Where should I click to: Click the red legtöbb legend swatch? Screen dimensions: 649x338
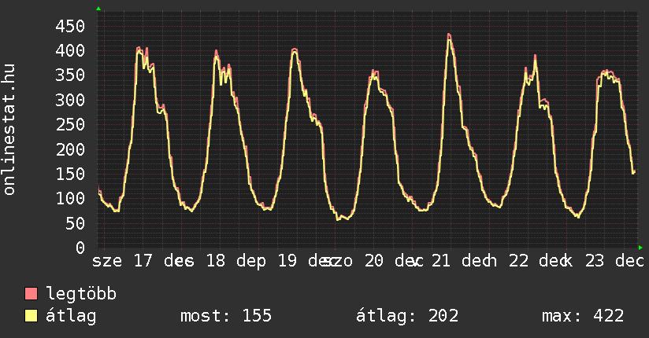(x=32, y=295)
